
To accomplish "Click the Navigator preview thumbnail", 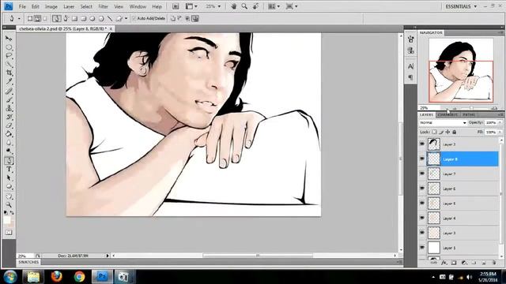I will (x=461, y=71).
